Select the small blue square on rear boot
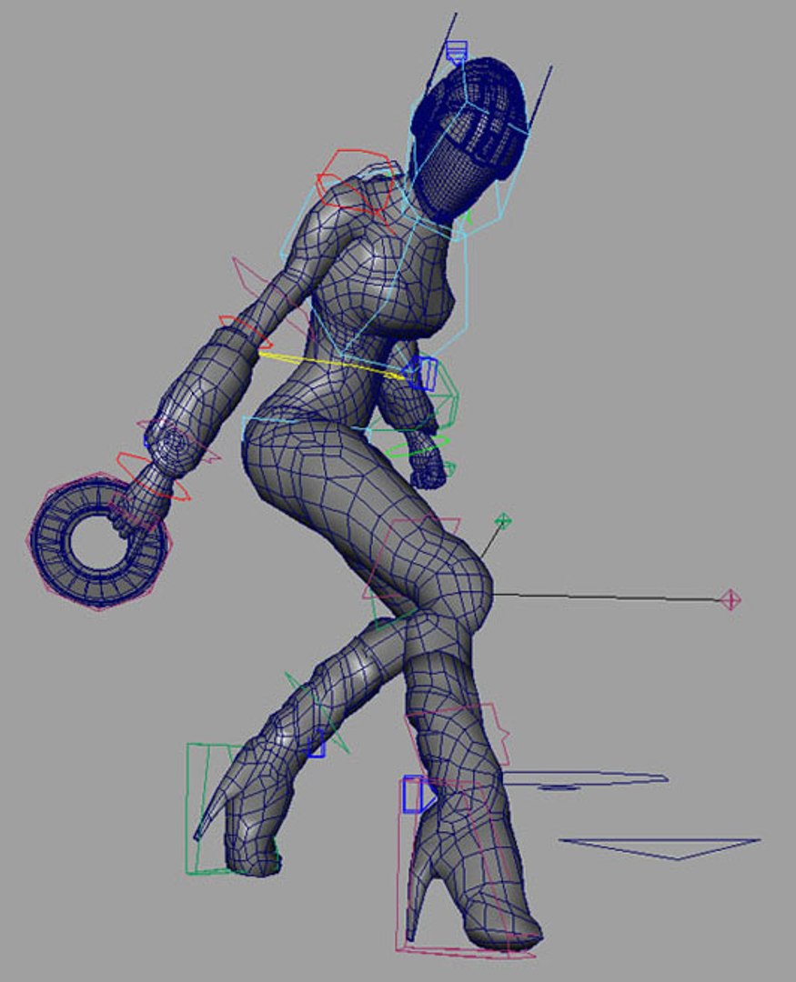This screenshot has height=982, width=796. (x=316, y=744)
